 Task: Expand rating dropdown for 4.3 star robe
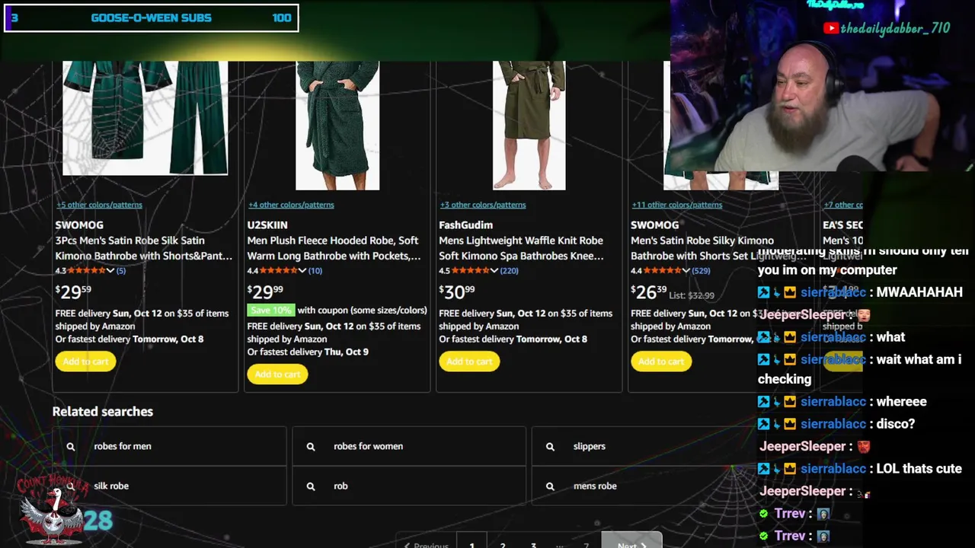pos(110,271)
